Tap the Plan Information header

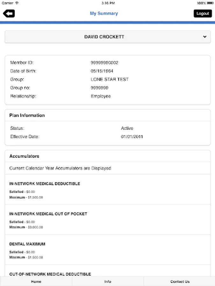27,115
